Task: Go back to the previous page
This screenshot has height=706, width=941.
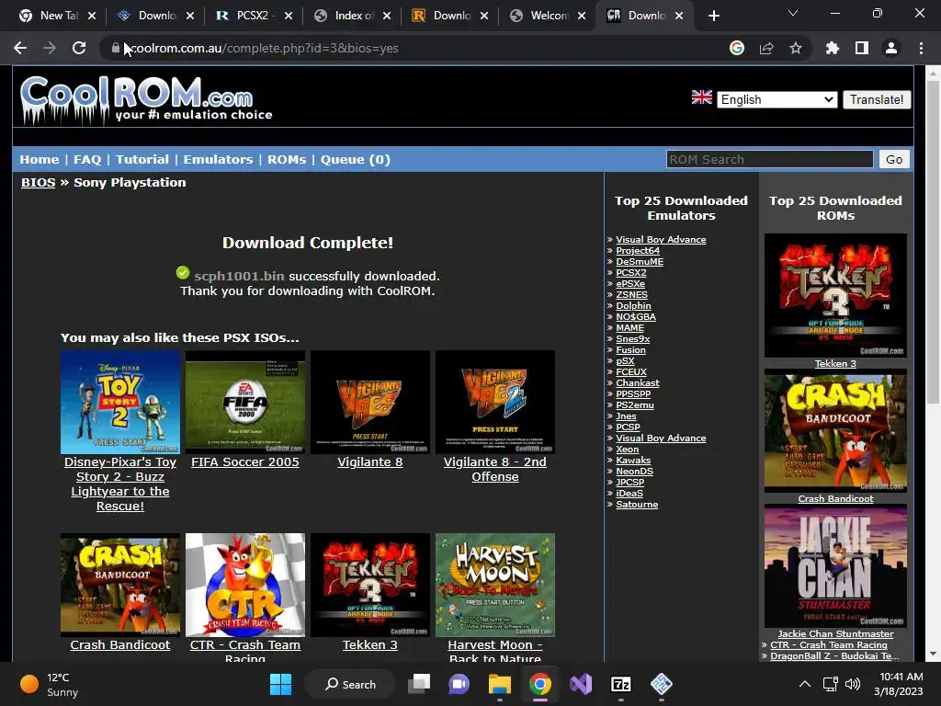Action: click(20, 48)
